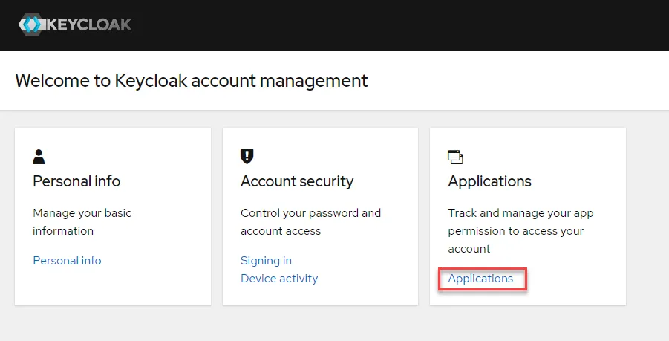
Task: Open the Device activity link
Action: click(x=279, y=279)
